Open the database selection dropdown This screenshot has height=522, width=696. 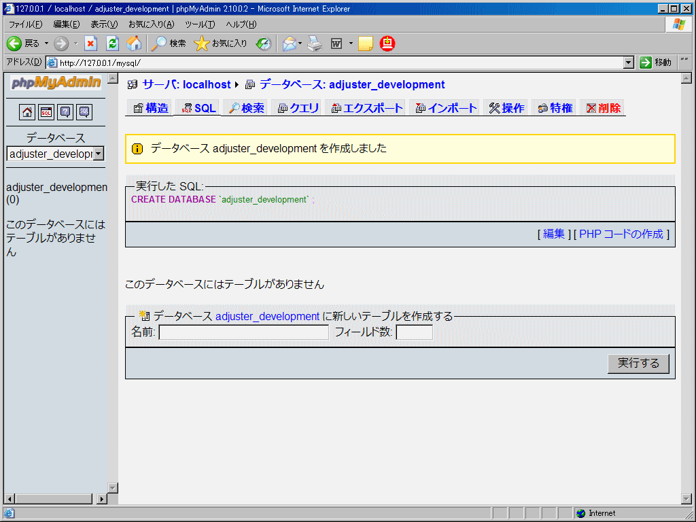99,154
